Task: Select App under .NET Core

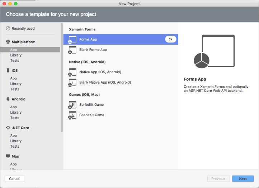Action: click(14, 135)
